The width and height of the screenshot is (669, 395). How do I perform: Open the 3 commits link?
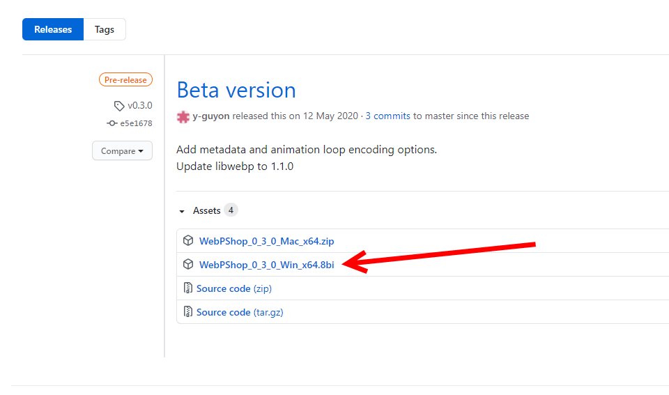click(x=387, y=116)
